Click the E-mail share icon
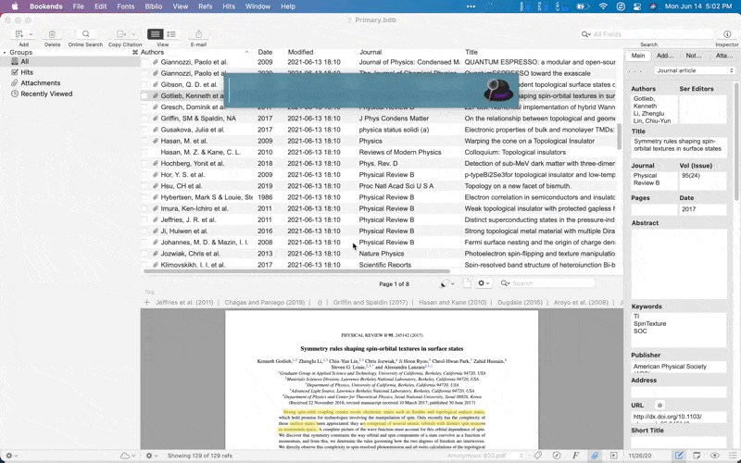The width and height of the screenshot is (741, 463). point(198,34)
